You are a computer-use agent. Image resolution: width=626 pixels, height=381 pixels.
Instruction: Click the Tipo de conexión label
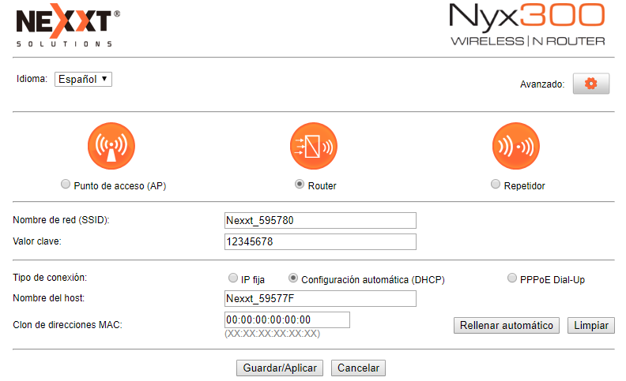[x=50, y=278]
